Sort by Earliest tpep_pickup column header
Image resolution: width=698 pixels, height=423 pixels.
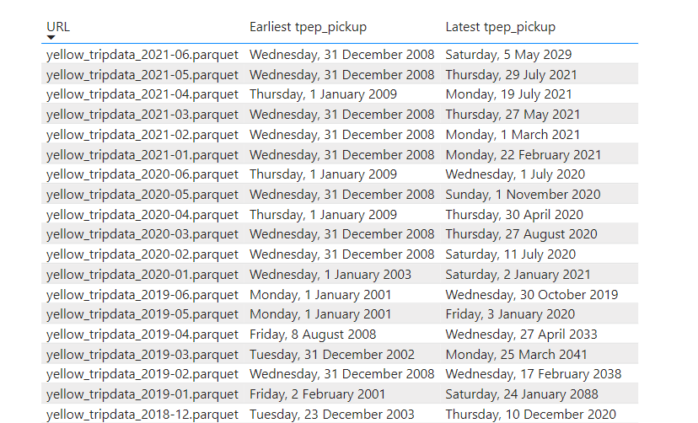308,27
